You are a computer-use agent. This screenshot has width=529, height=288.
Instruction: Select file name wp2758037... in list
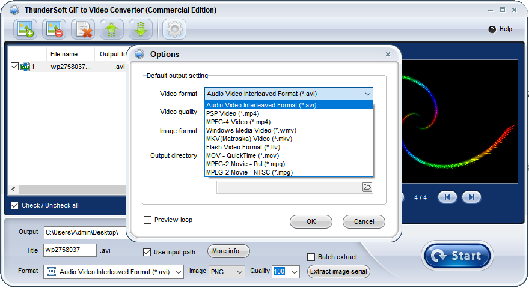point(70,67)
